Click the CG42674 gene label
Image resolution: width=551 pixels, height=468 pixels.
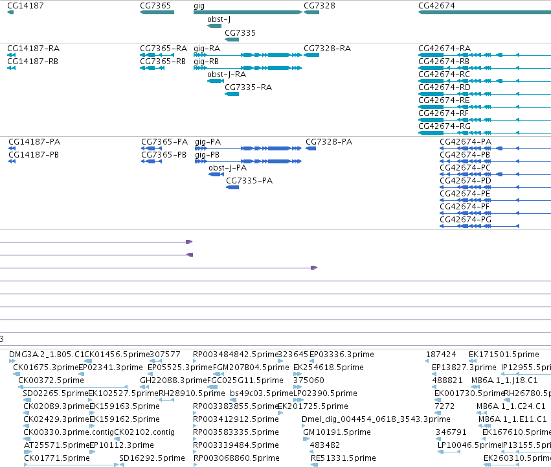[436, 6]
